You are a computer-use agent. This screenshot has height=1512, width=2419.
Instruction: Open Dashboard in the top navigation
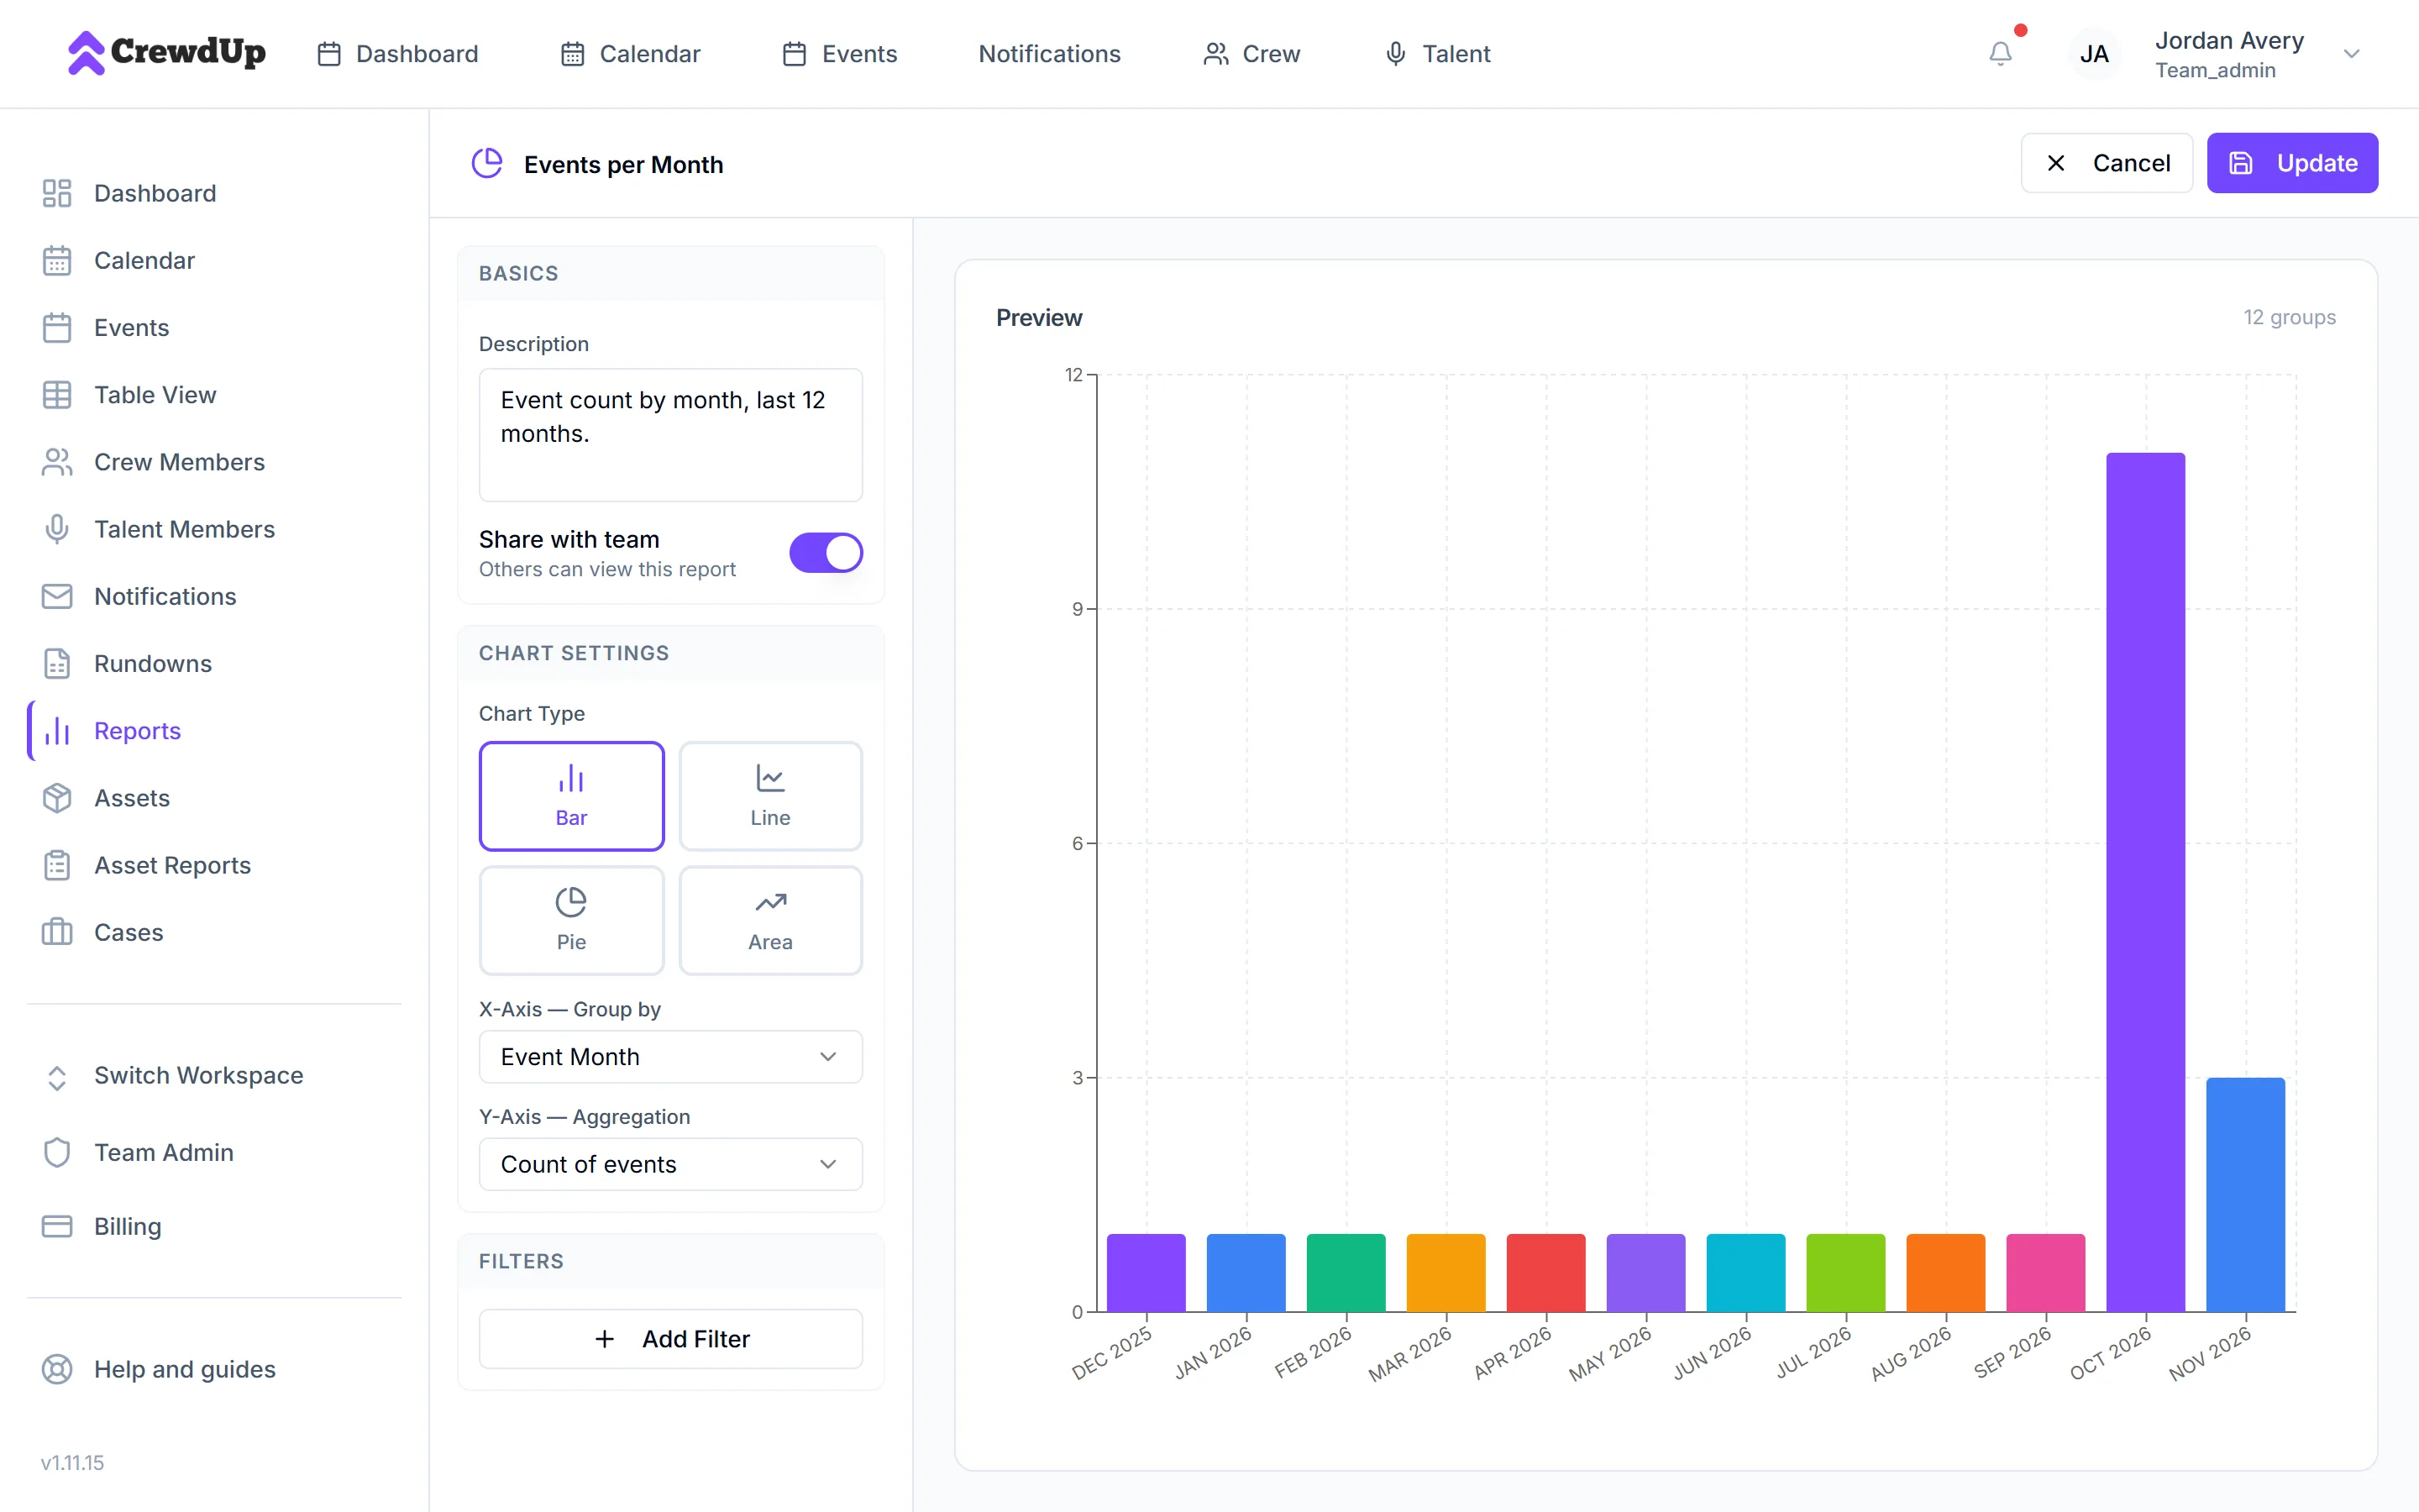398,54
